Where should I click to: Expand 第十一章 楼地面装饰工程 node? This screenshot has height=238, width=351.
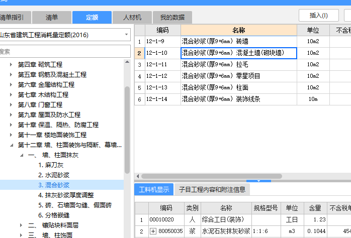(x=11, y=135)
